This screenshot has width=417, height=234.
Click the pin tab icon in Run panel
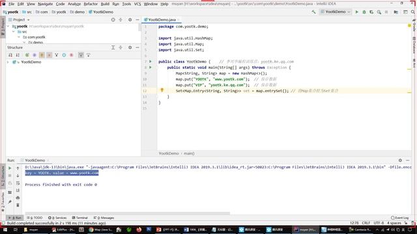10,202
